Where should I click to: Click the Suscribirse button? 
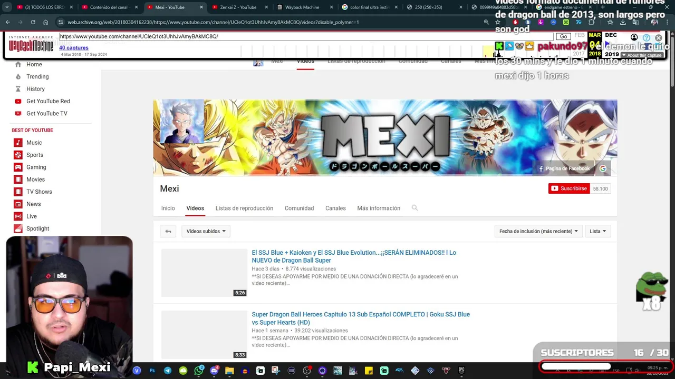click(569, 188)
